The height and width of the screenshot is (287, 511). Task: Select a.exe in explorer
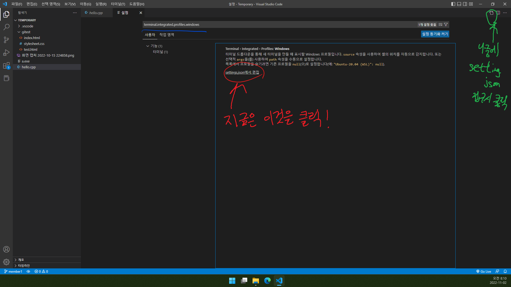(x=47, y=61)
